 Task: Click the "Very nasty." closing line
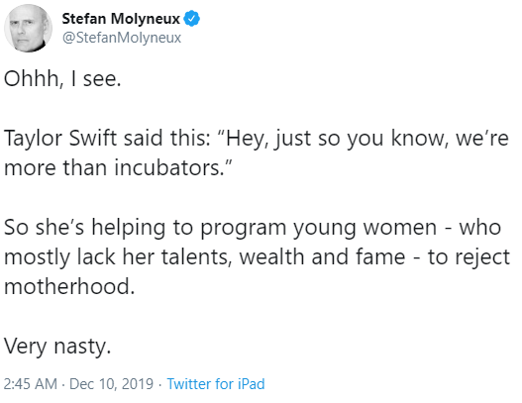[x=57, y=347]
